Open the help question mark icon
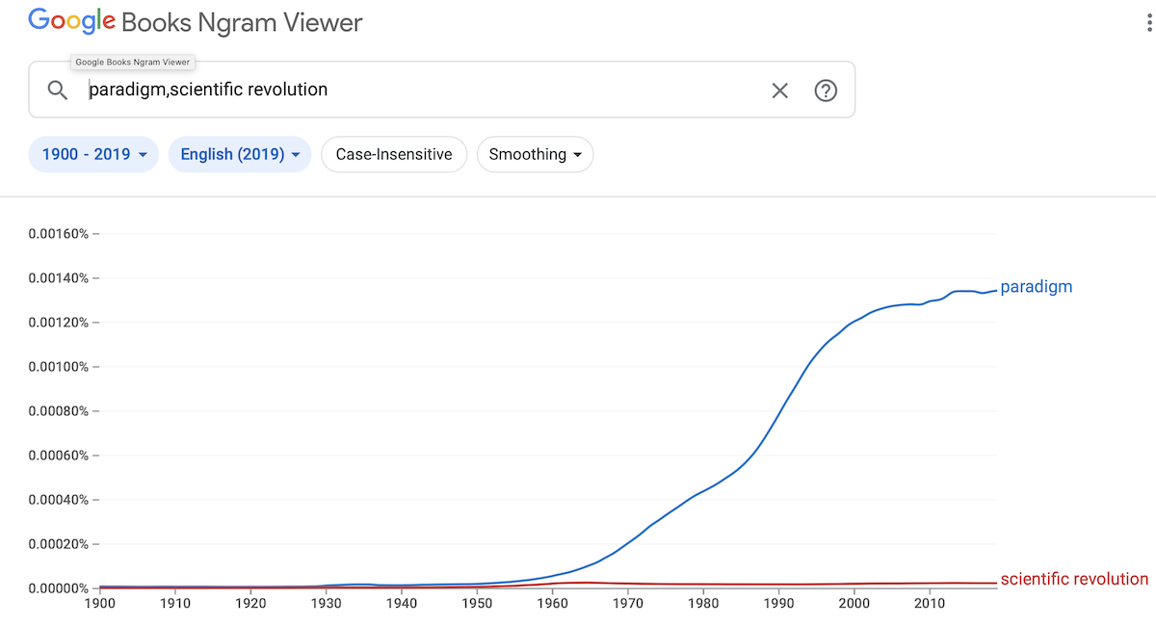Viewport: 1156px width, 626px height. (826, 91)
